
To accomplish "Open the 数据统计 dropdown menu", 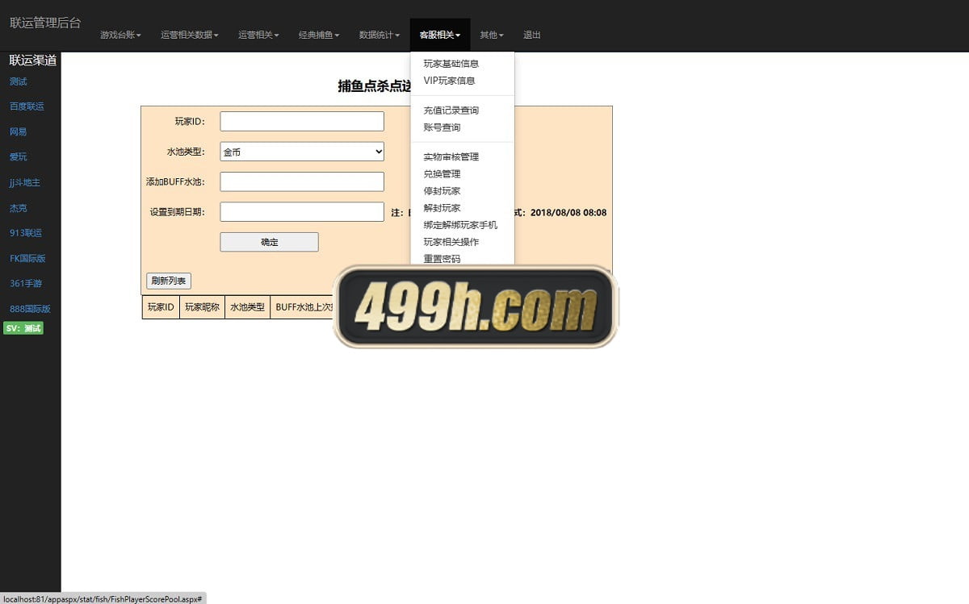I will pos(380,35).
